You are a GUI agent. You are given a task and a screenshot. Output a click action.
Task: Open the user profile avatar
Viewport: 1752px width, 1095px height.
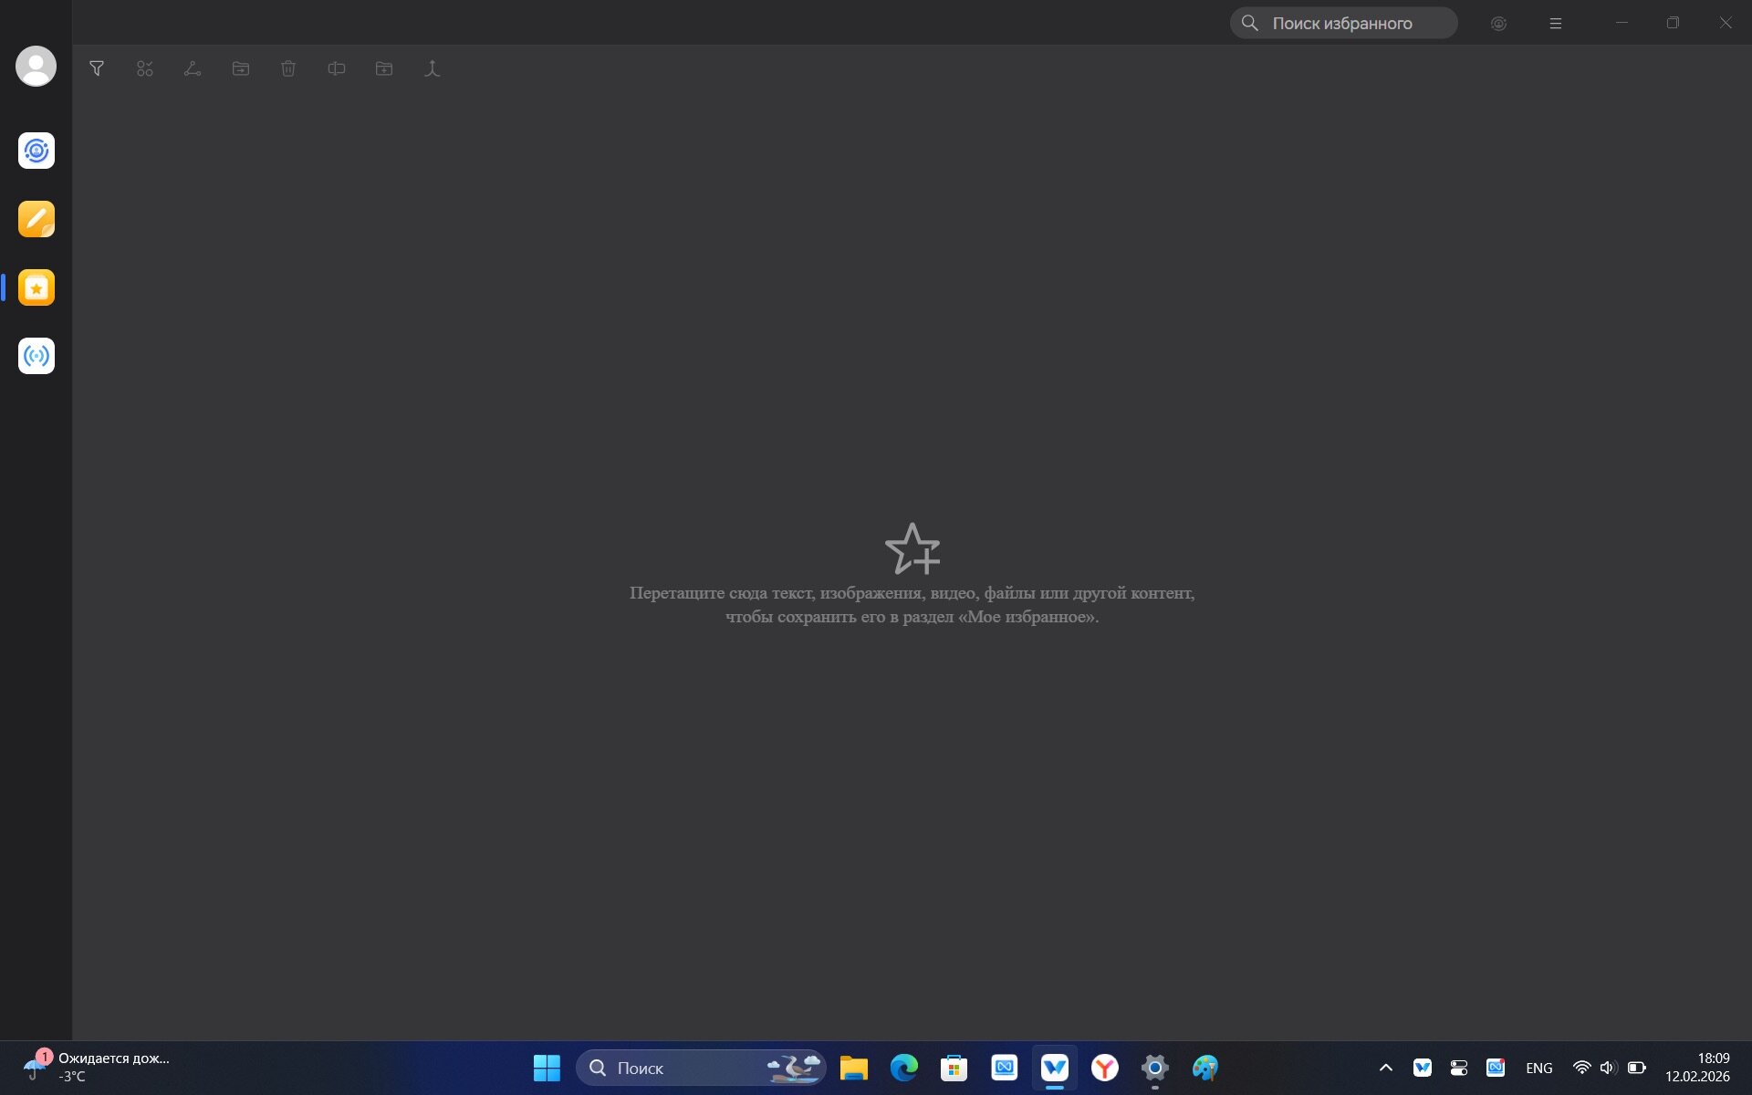click(x=36, y=66)
